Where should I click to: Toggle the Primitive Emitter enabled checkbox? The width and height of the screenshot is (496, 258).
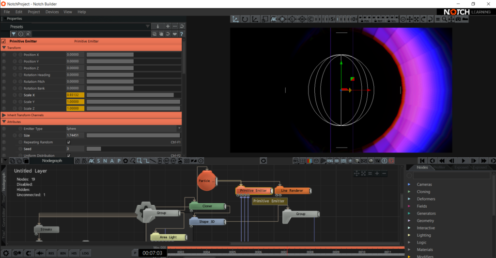point(4,41)
